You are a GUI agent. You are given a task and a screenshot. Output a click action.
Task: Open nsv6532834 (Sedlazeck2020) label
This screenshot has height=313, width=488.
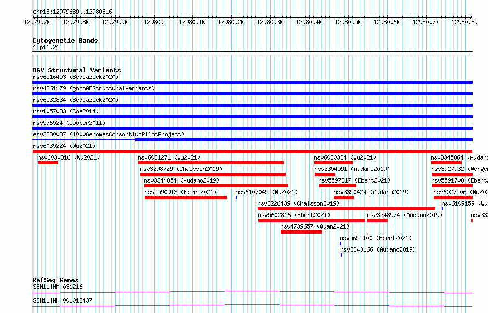76,100
